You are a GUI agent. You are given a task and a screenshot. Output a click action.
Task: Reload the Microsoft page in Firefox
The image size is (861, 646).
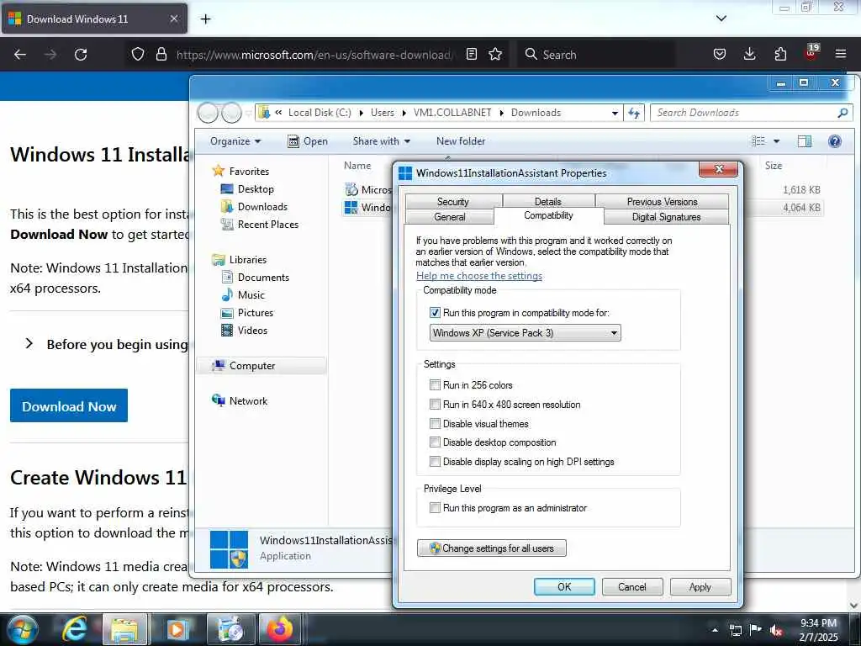(81, 55)
